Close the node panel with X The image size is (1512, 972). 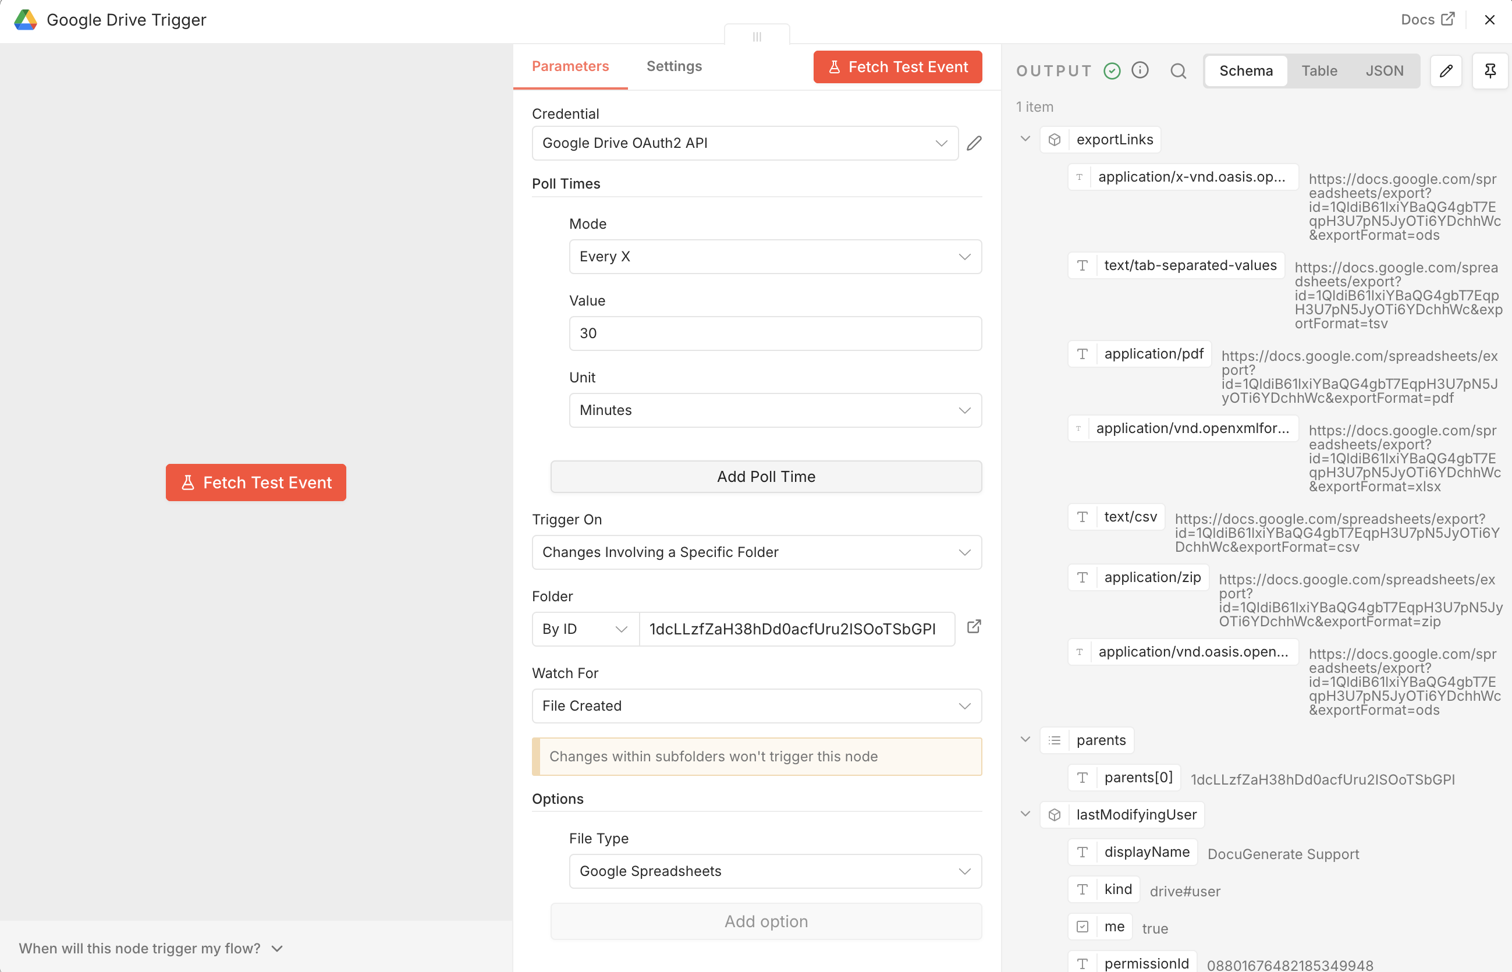tap(1489, 20)
